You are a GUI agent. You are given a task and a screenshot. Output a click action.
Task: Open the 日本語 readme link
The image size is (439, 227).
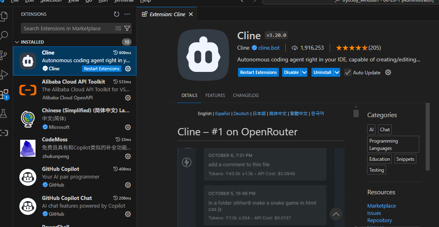point(259,113)
